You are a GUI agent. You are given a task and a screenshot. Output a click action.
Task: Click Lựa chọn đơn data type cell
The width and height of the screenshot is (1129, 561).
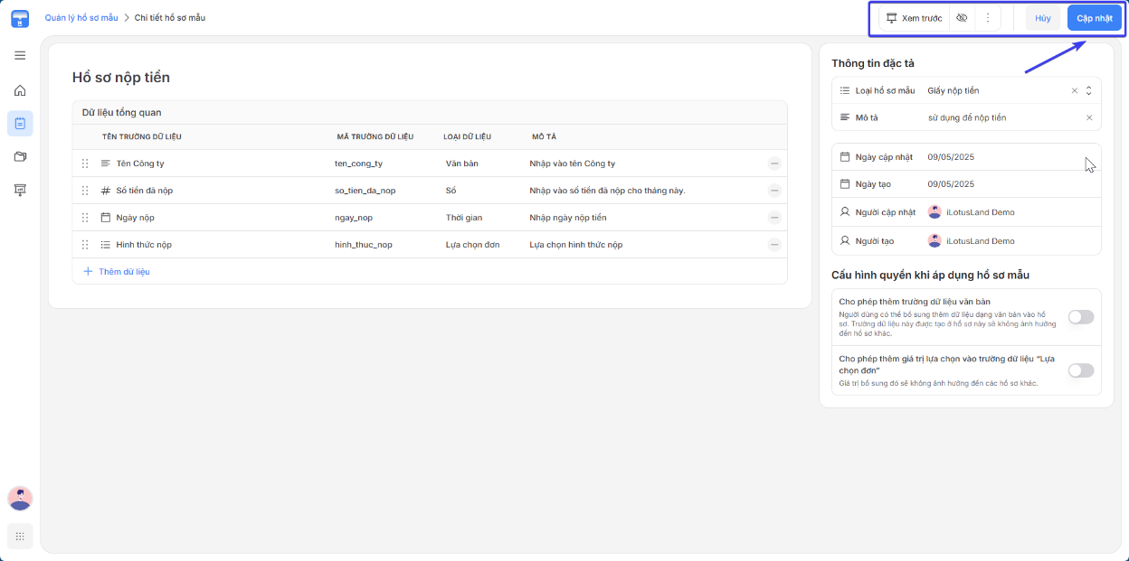tap(474, 245)
